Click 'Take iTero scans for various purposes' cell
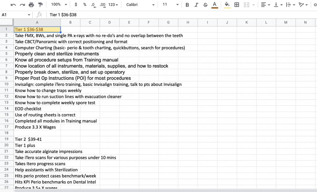This screenshot has width=317, height=192. click(x=65, y=157)
